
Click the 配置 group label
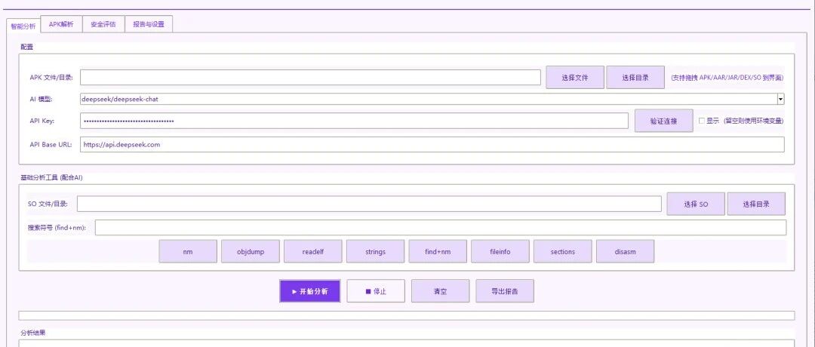click(x=27, y=47)
